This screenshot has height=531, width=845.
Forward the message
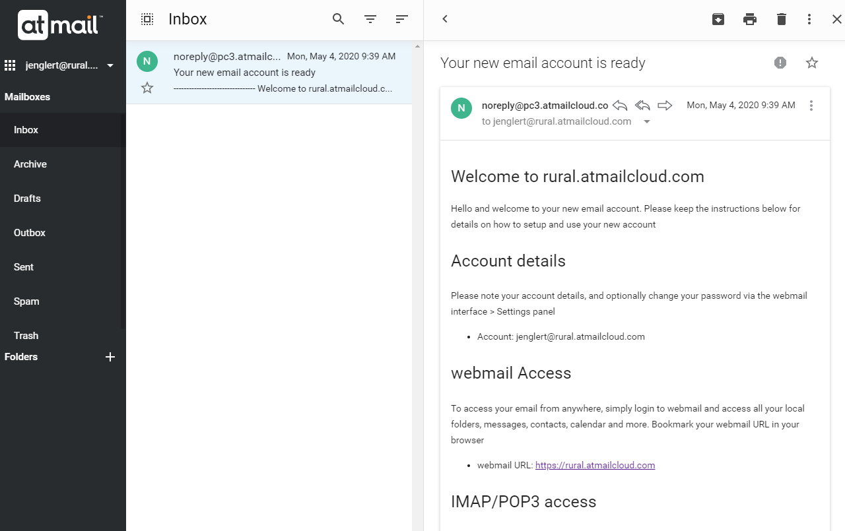coord(665,106)
